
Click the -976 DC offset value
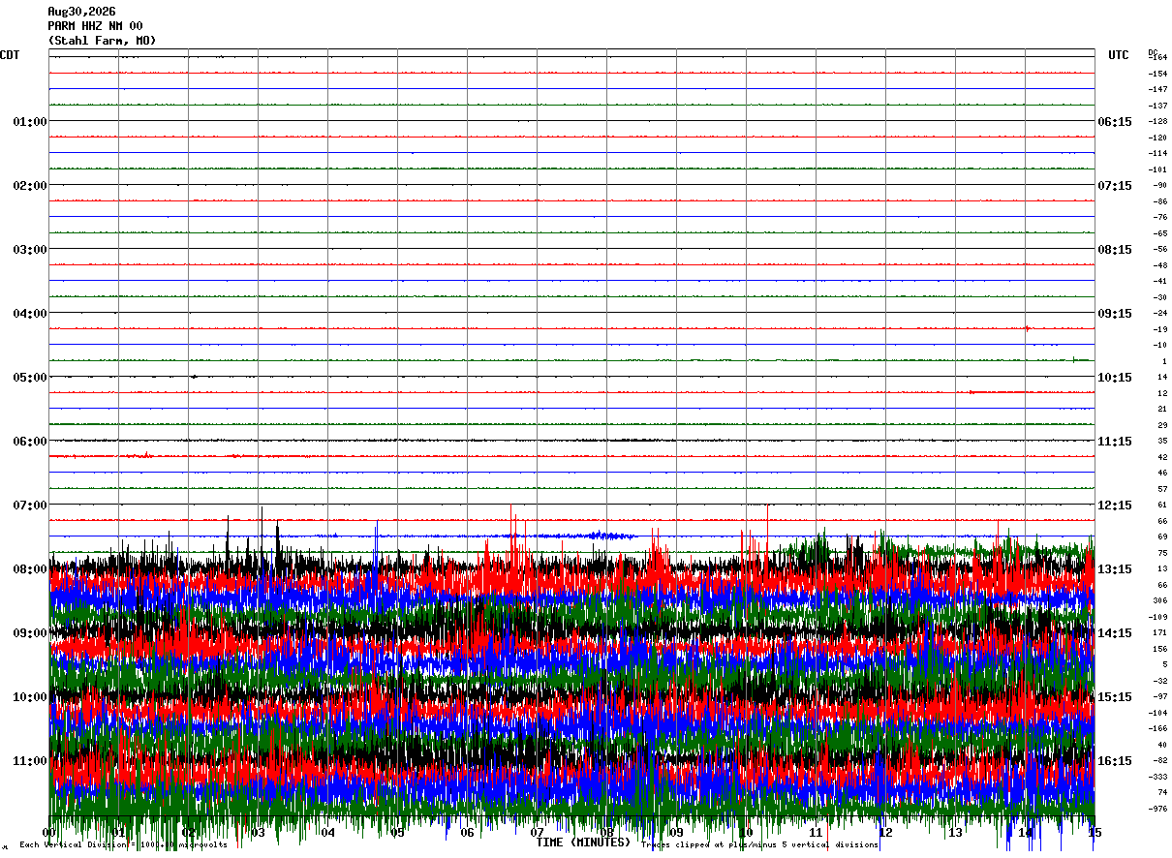tap(1157, 809)
